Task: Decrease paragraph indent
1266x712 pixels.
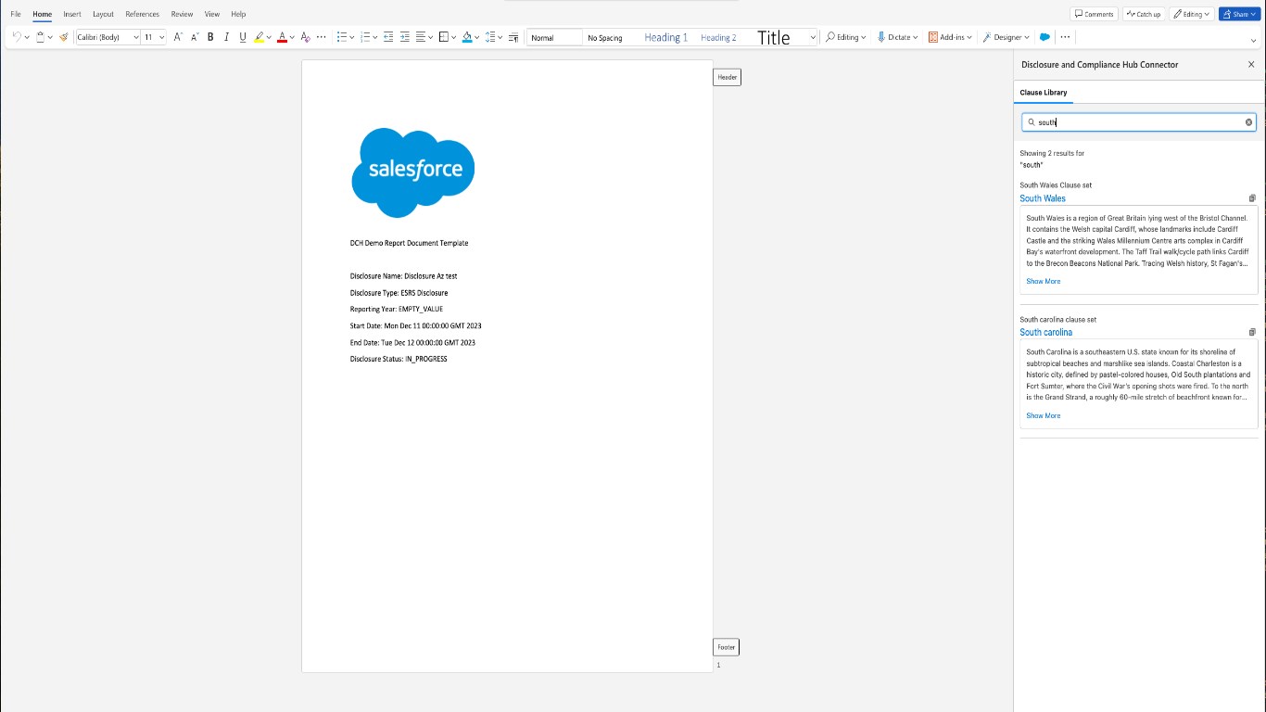Action: [x=388, y=37]
